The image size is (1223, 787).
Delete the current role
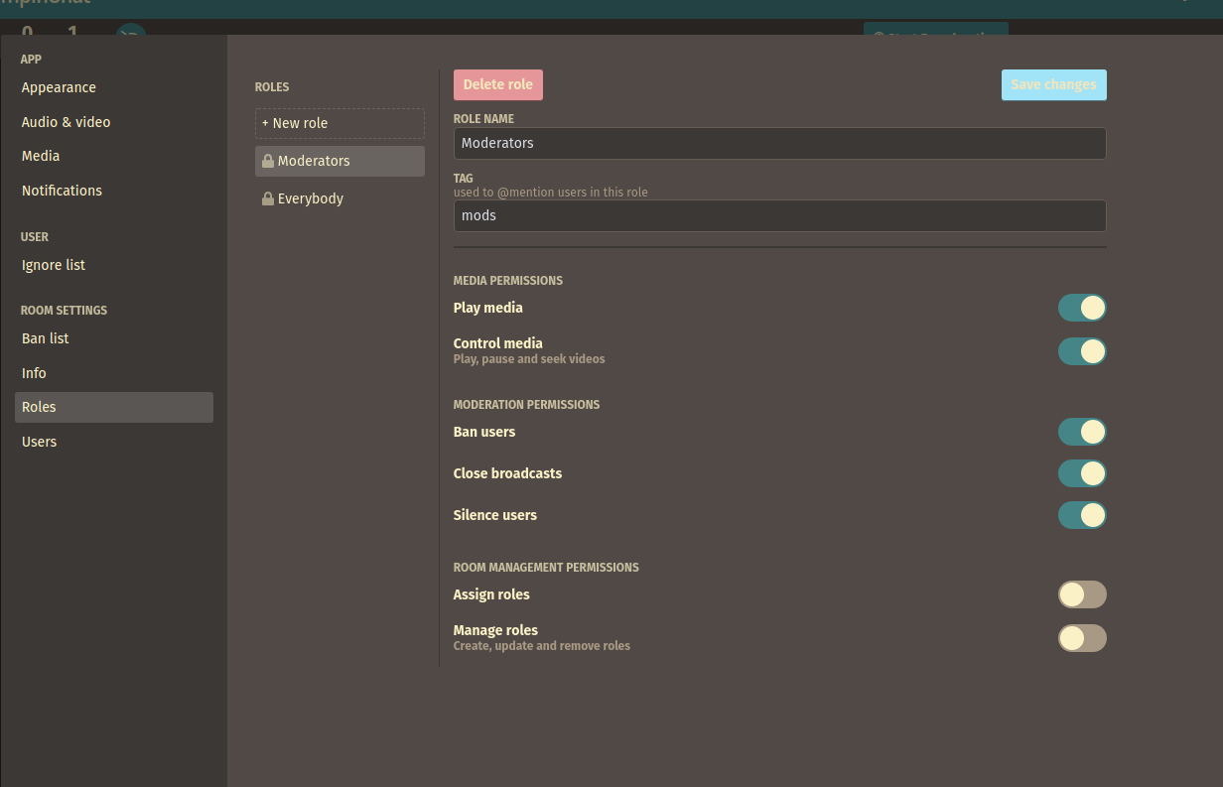498,84
